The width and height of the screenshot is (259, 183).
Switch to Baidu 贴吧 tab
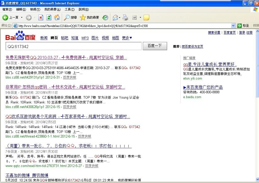click(x=64, y=38)
